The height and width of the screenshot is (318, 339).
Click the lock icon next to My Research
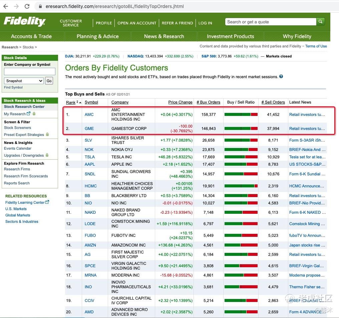click(34, 114)
